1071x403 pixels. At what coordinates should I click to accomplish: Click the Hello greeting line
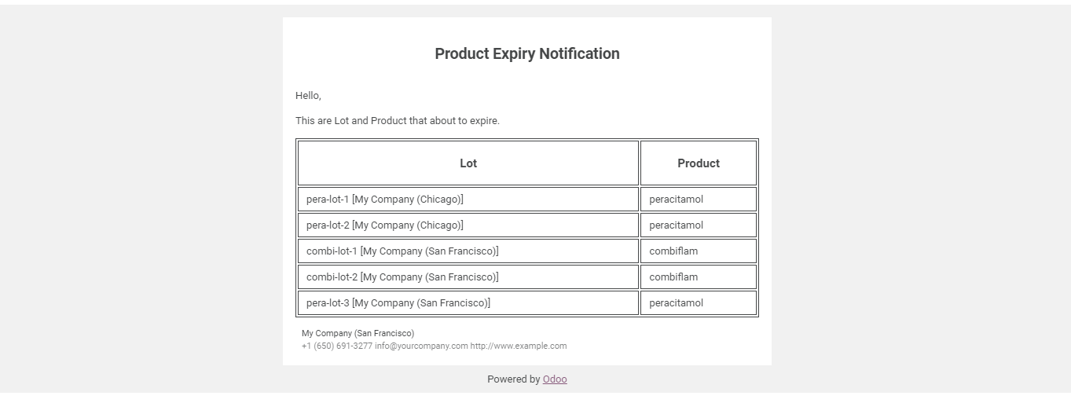(x=308, y=96)
